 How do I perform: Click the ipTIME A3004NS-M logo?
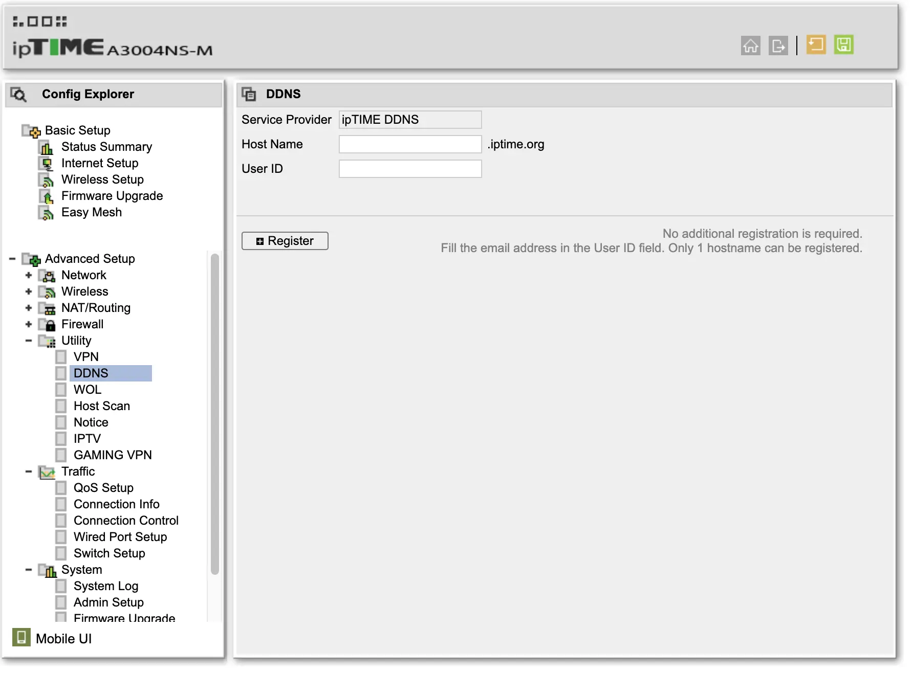coord(113,48)
